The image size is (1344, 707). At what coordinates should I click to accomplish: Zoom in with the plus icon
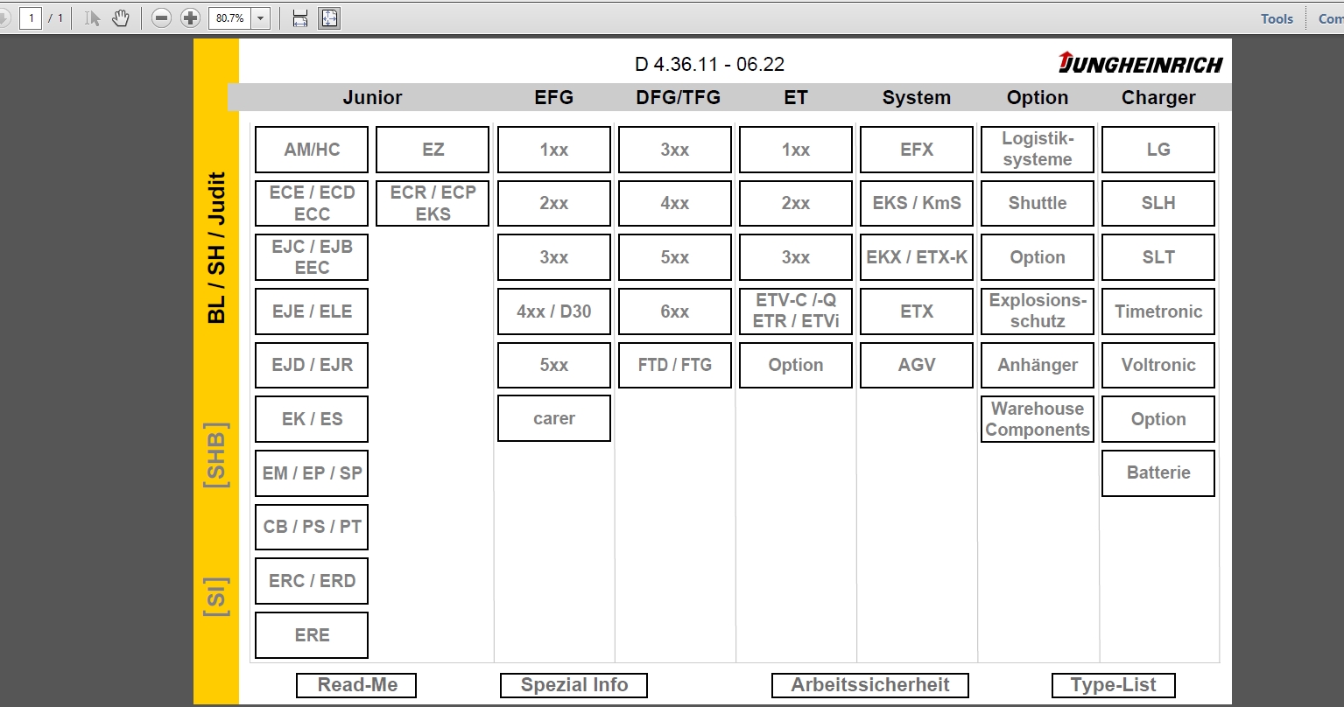(x=190, y=17)
